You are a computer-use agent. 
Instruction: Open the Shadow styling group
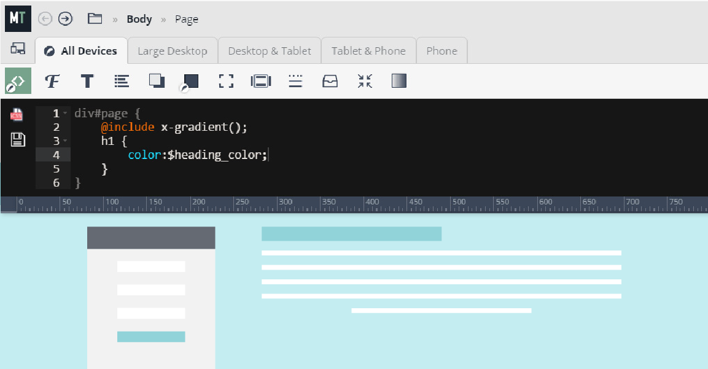tap(157, 81)
